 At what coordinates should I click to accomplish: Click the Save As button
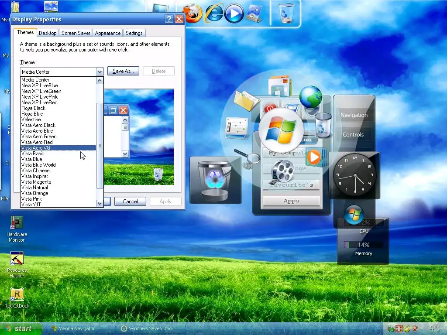click(123, 71)
